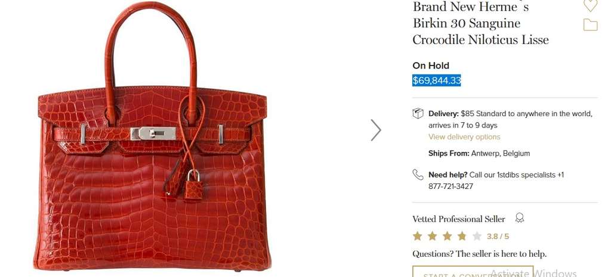
Task: Click Vetted Professional Seller label
Action: pyautogui.click(x=459, y=219)
